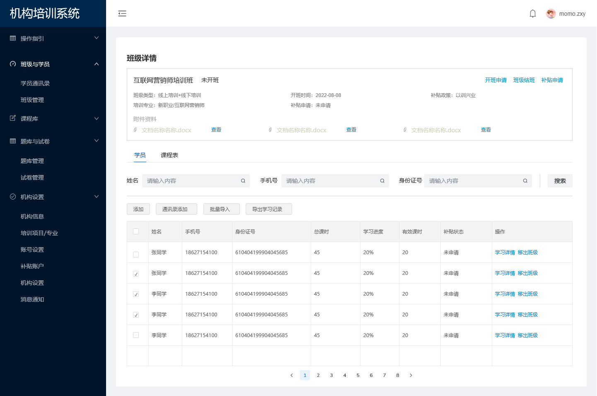The width and height of the screenshot is (597, 396).
Task: Toggle the 题库与试卷 menu chevron
Action: [x=97, y=141]
